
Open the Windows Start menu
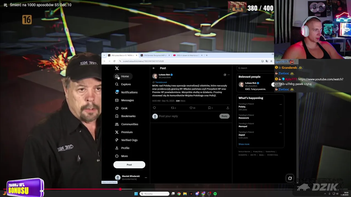coord(136,194)
